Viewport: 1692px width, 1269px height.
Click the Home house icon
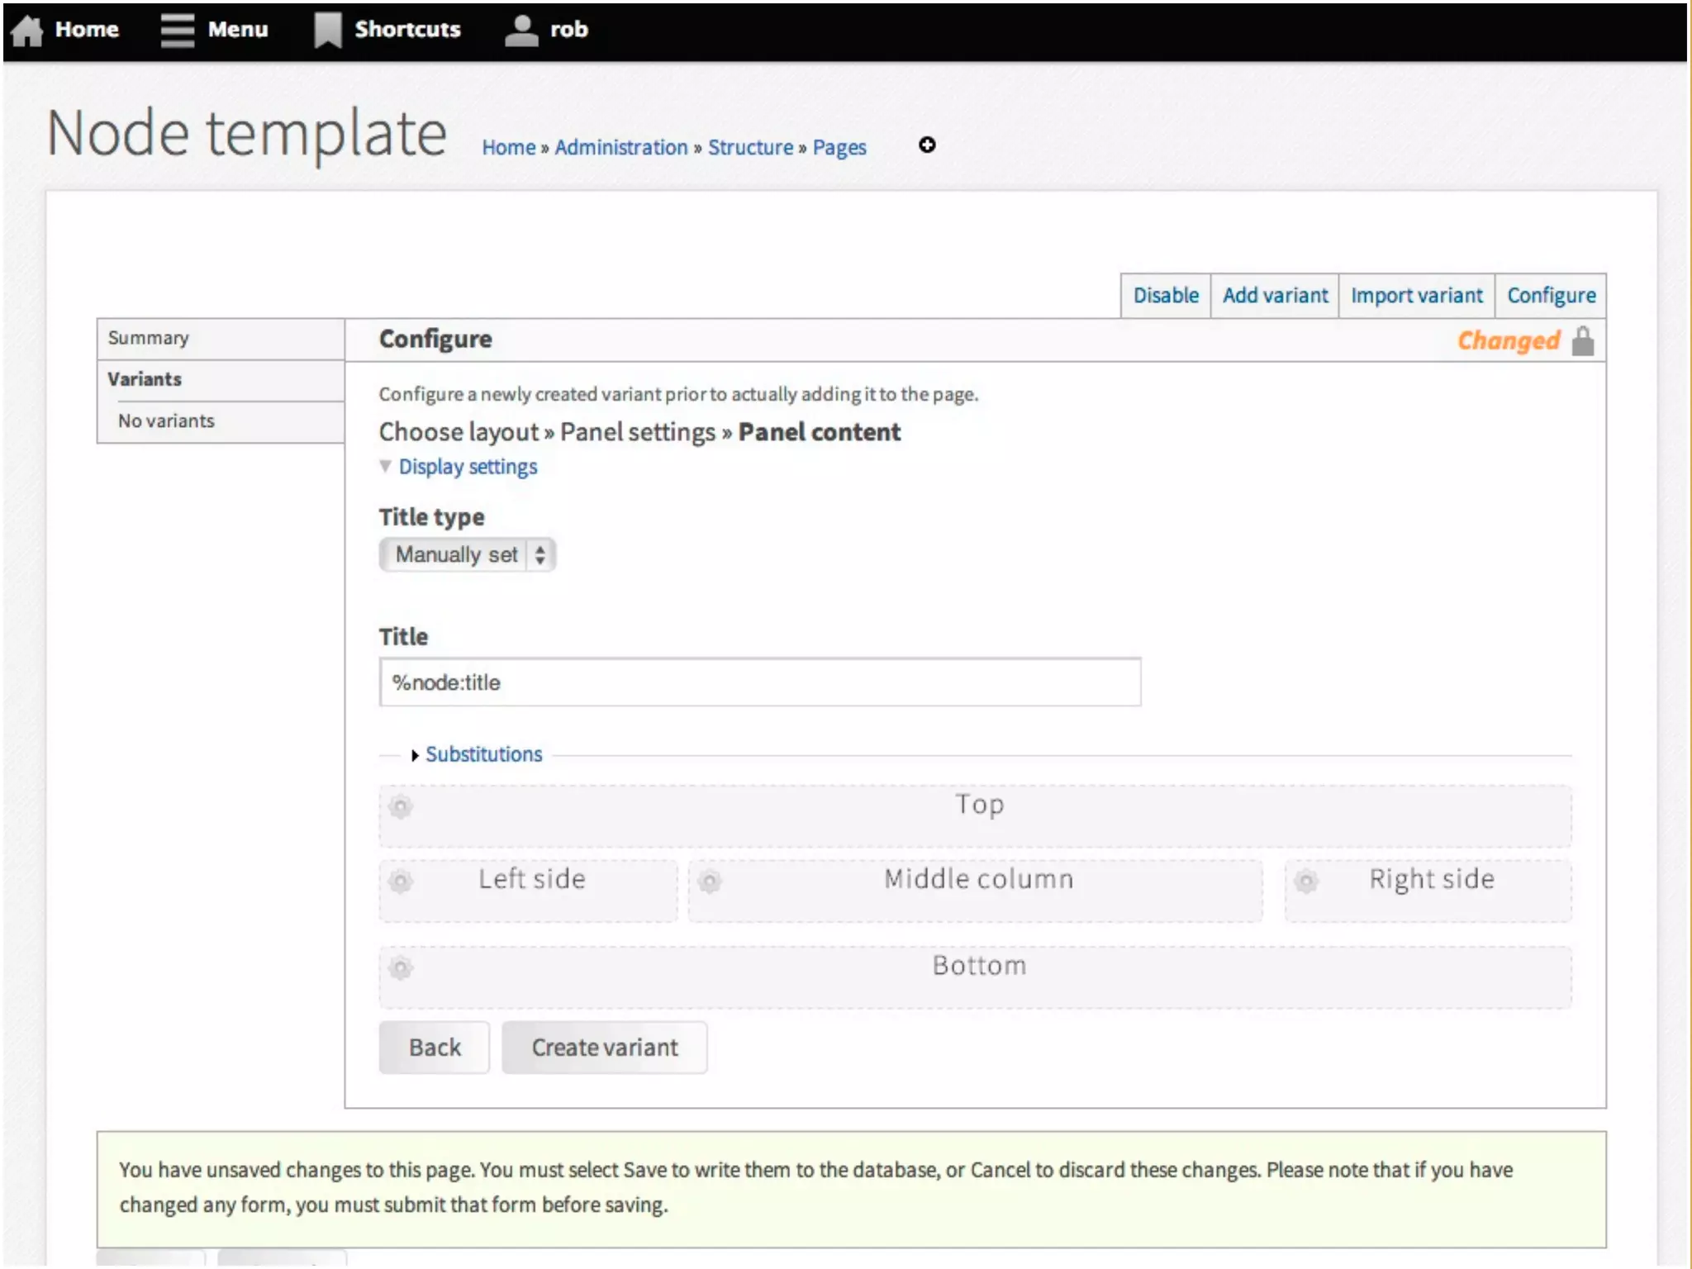pyautogui.click(x=26, y=31)
